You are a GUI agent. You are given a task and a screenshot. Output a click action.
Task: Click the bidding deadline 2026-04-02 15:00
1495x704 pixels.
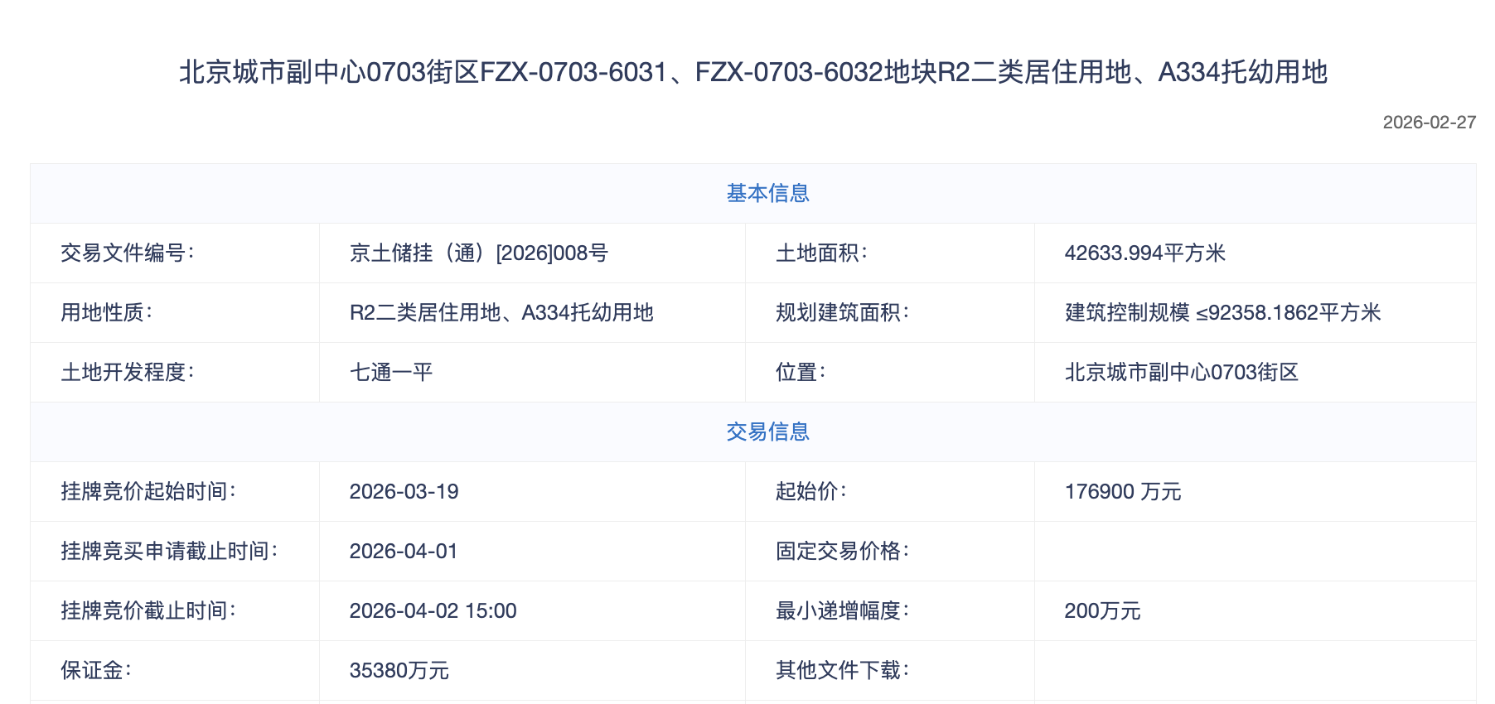click(433, 611)
